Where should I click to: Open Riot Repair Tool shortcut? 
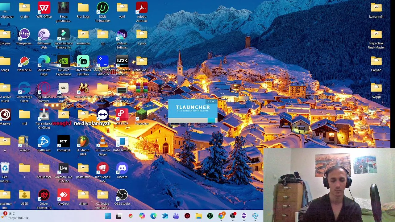102,173
